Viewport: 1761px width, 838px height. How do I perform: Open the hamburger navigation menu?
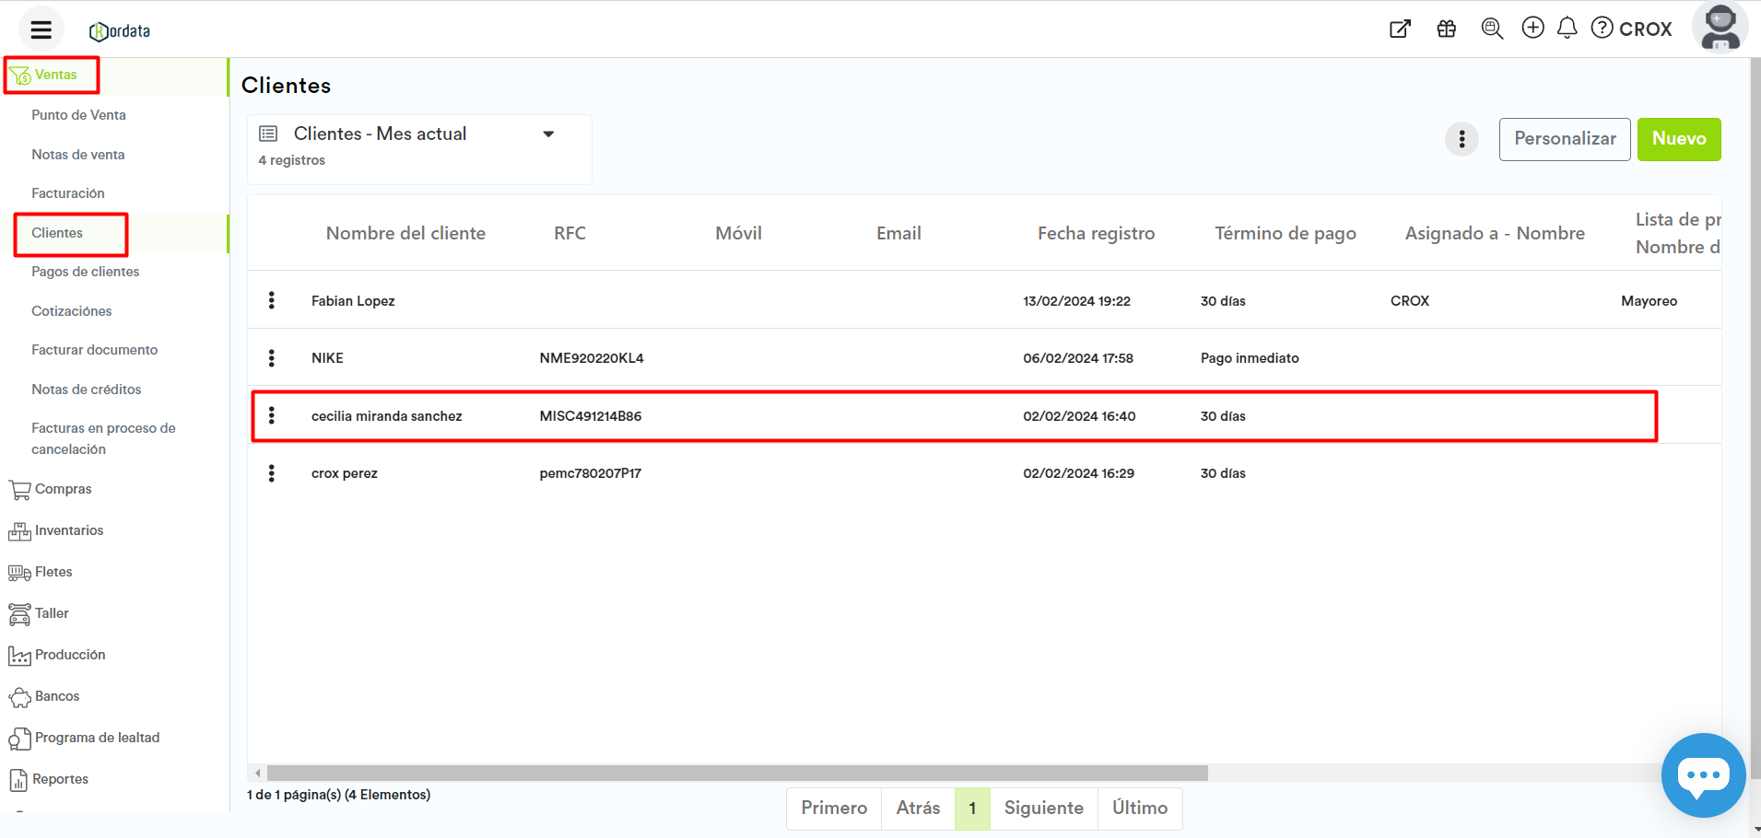tap(41, 29)
